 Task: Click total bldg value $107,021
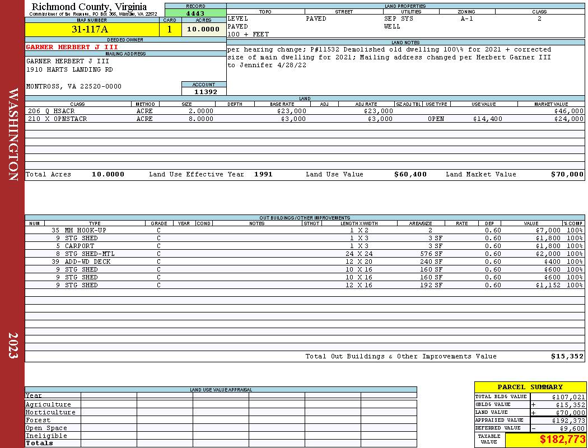[x=568, y=397]
